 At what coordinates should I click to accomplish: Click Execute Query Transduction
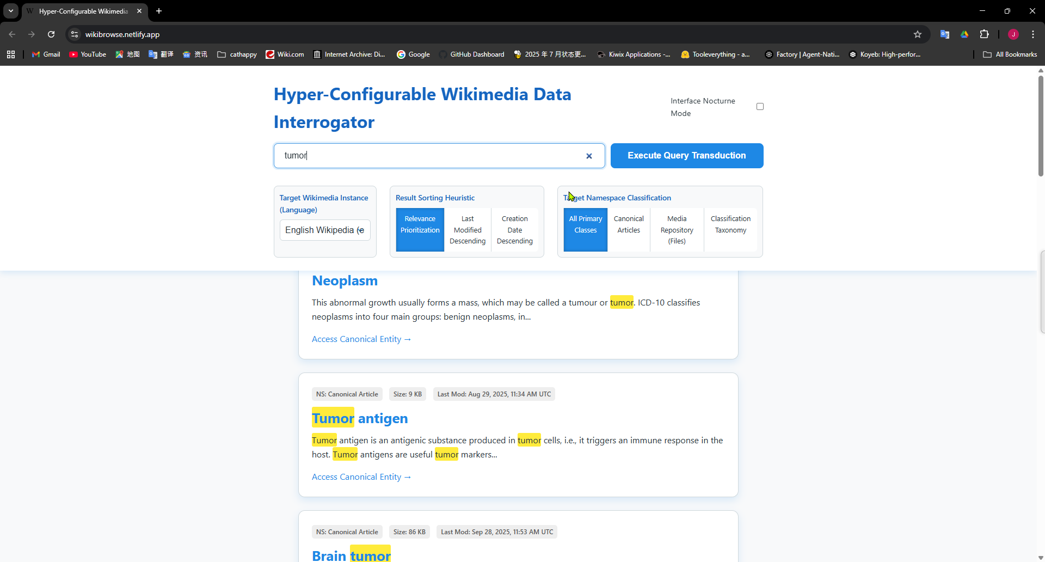pos(686,155)
